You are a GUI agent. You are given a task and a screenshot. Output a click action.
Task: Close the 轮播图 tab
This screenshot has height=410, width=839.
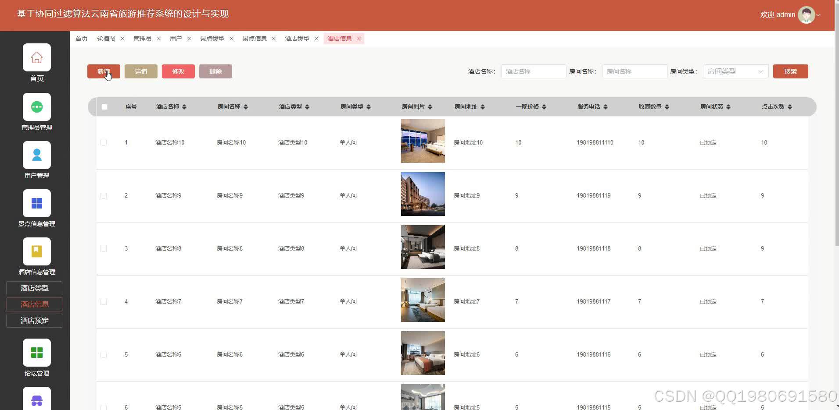[x=122, y=39]
